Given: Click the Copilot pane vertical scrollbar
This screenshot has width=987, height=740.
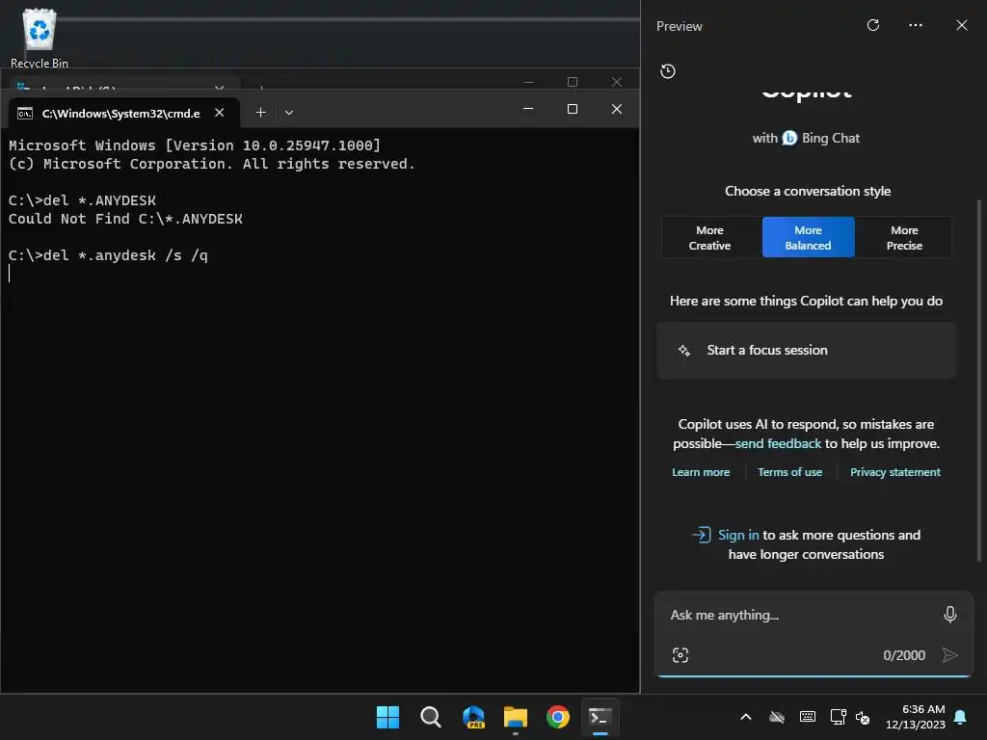Looking at the screenshot, I should click(x=979, y=380).
